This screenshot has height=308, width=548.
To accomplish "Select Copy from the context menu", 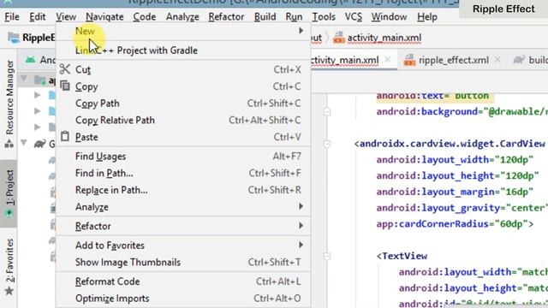I will pyautogui.click(x=183, y=86).
